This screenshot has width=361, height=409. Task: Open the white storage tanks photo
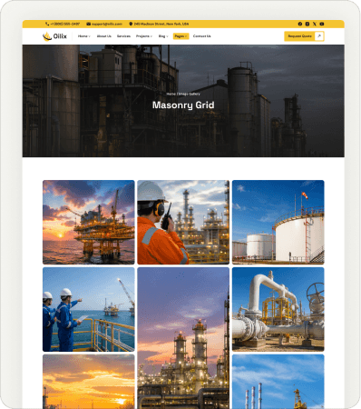click(x=278, y=222)
